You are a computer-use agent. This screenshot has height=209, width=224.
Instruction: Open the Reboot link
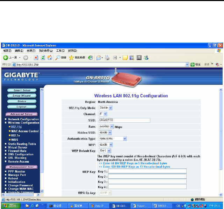tap(13, 179)
